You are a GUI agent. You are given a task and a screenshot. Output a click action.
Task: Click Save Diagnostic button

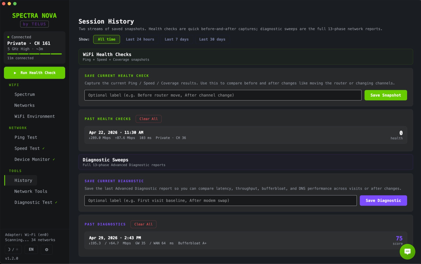(x=383, y=200)
